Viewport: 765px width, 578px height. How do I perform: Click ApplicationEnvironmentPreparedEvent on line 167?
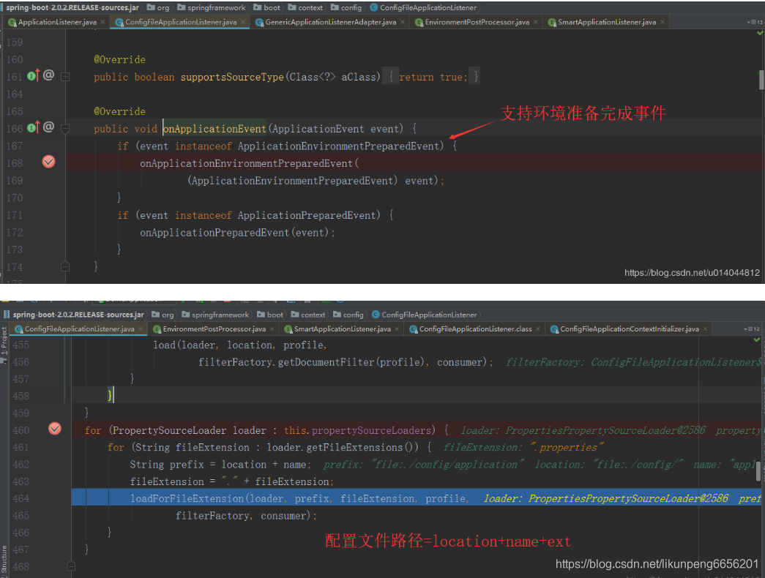tap(338, 146)
